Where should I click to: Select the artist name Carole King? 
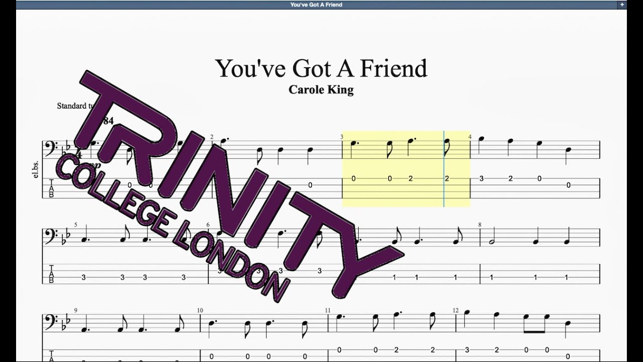coord(321,90)
